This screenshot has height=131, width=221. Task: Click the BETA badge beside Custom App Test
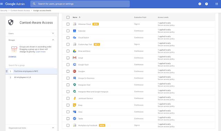pyautogui.click(x=97, y=44)
